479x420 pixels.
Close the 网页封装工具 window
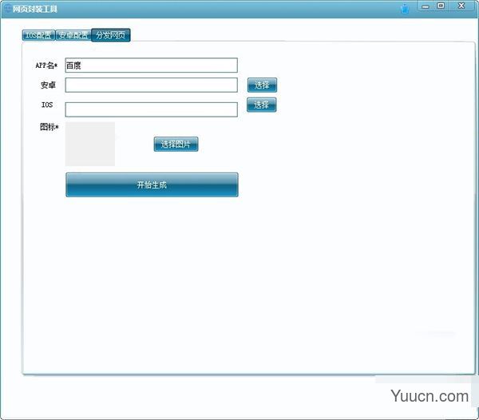tap(460, 6)
